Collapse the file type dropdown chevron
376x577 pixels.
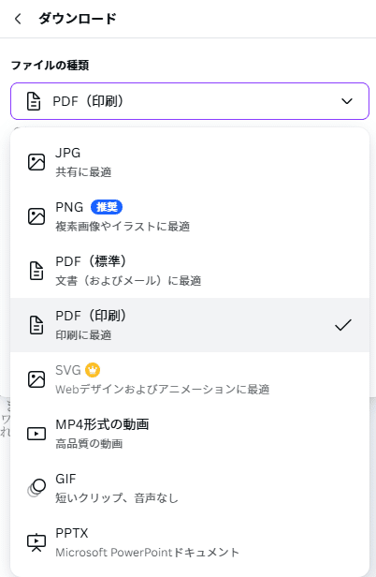click(347, 101)
